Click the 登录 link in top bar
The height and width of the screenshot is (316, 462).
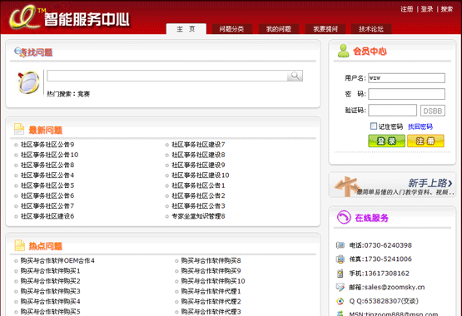(x=427, y=9)
